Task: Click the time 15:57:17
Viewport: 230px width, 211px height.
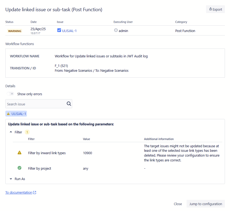Action: pyautogui.click(x=35, y=33)
